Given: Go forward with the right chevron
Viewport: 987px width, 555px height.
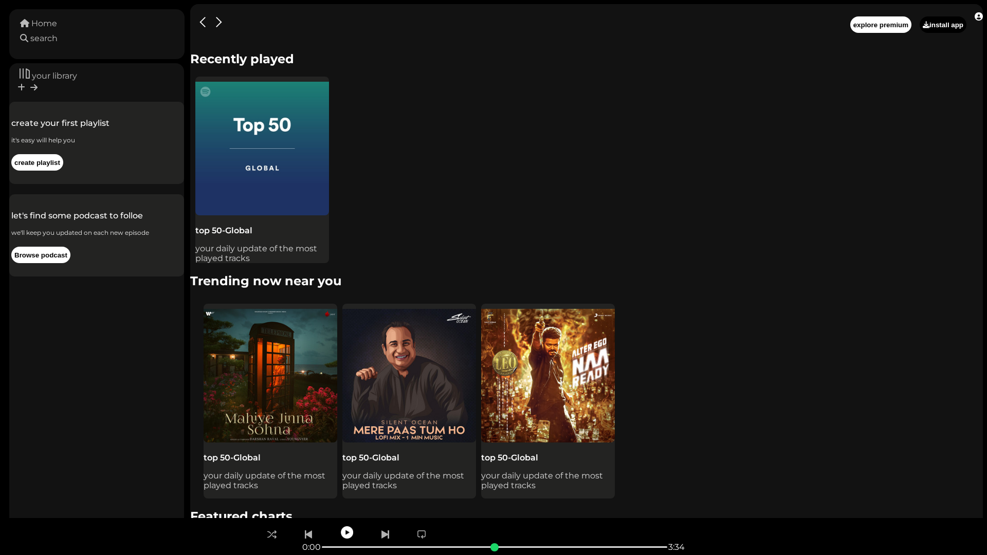Looking at the screenshot, I should pyautogui.click(x=218, y=22).
